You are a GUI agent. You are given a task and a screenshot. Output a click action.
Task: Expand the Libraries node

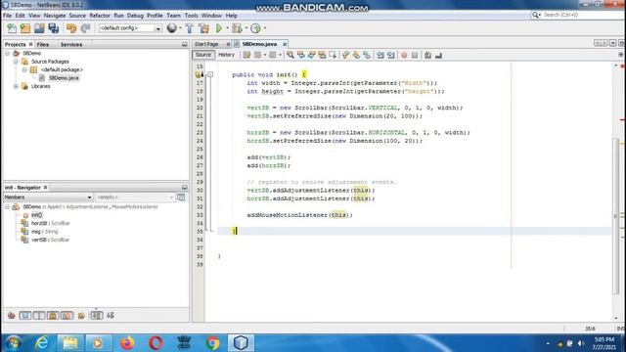16,86
